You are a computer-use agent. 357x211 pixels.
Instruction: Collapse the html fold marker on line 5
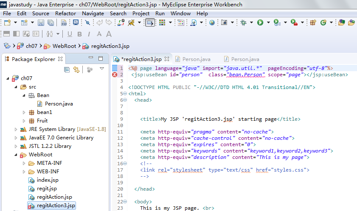tap(125, 94)
